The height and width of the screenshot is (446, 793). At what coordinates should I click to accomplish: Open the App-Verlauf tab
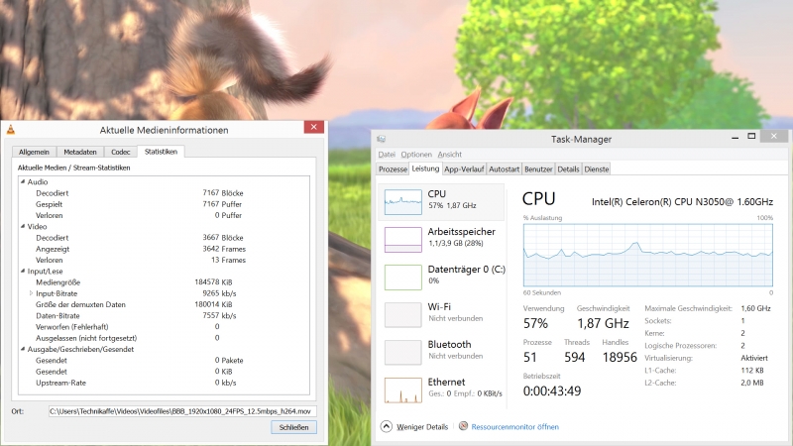(464, 169)
